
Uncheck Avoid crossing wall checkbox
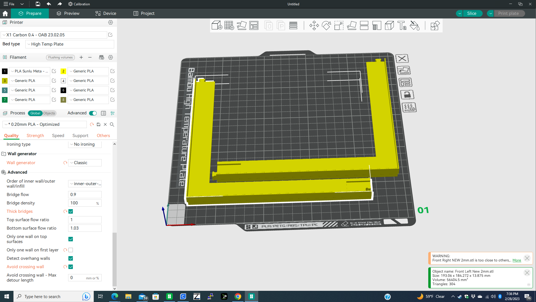[71, 267]
